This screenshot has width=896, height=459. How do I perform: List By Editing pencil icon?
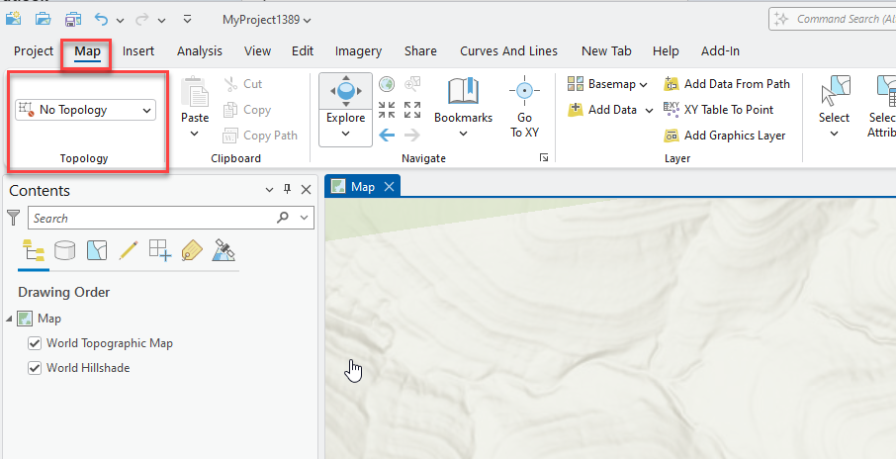tap(128, 250)
